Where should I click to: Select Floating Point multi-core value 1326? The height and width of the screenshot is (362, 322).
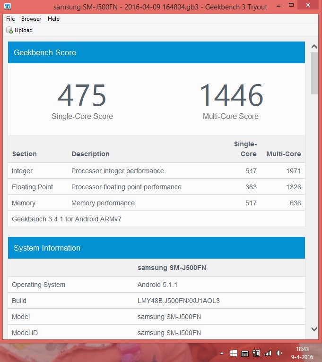294,187
